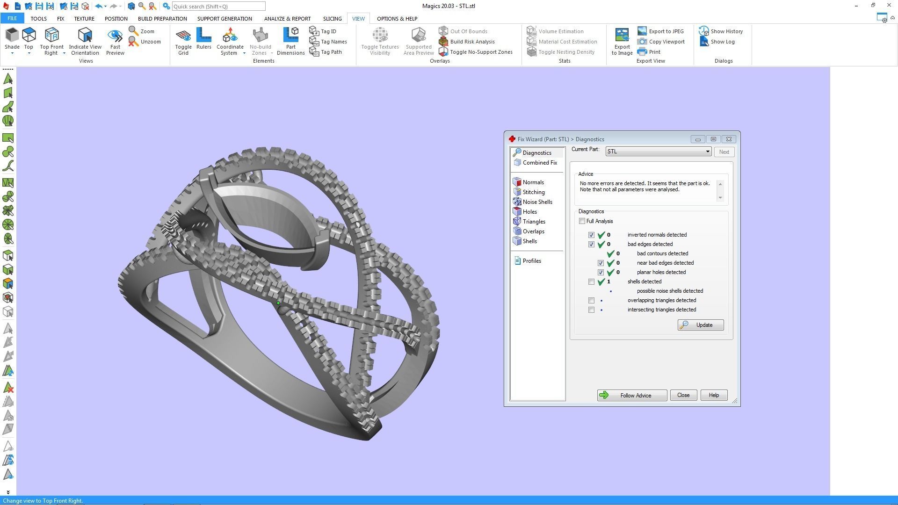Expand the Shade dropdown arrow
Viewport: 898px width, 505px height.
[12, 53]
